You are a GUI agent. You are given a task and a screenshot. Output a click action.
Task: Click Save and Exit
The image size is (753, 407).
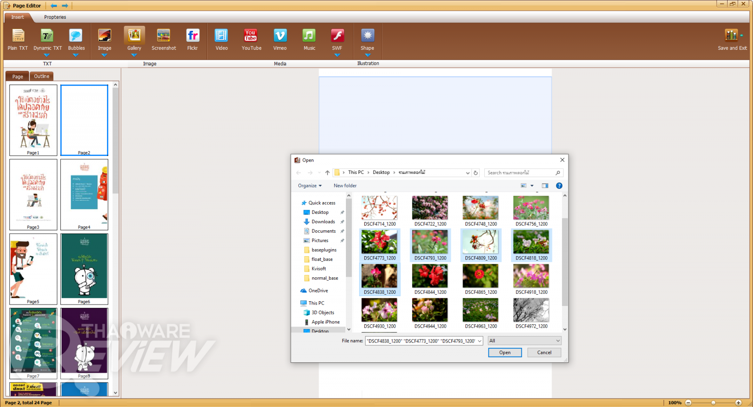pos(732,39)
